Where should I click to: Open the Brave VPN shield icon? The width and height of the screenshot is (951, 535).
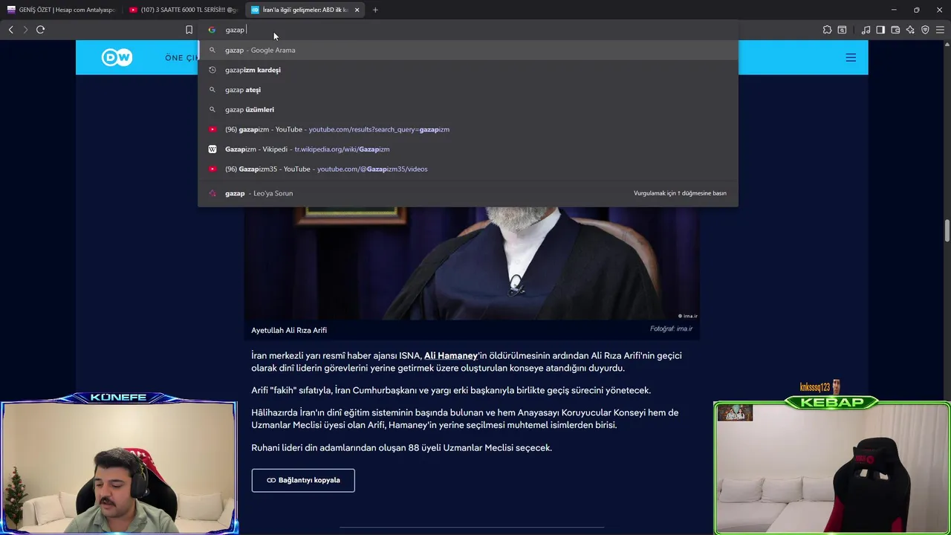[x=925, y=30]
